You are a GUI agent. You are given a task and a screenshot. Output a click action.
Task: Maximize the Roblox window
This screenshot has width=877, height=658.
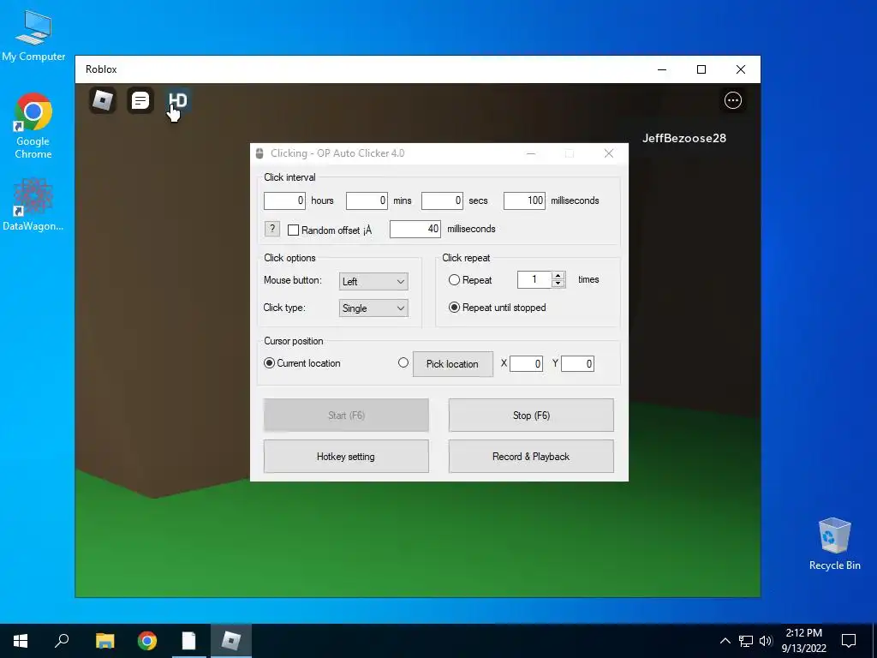coord(701,69)
